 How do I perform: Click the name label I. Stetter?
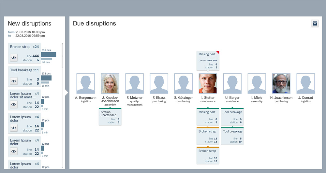click(208, 98)
